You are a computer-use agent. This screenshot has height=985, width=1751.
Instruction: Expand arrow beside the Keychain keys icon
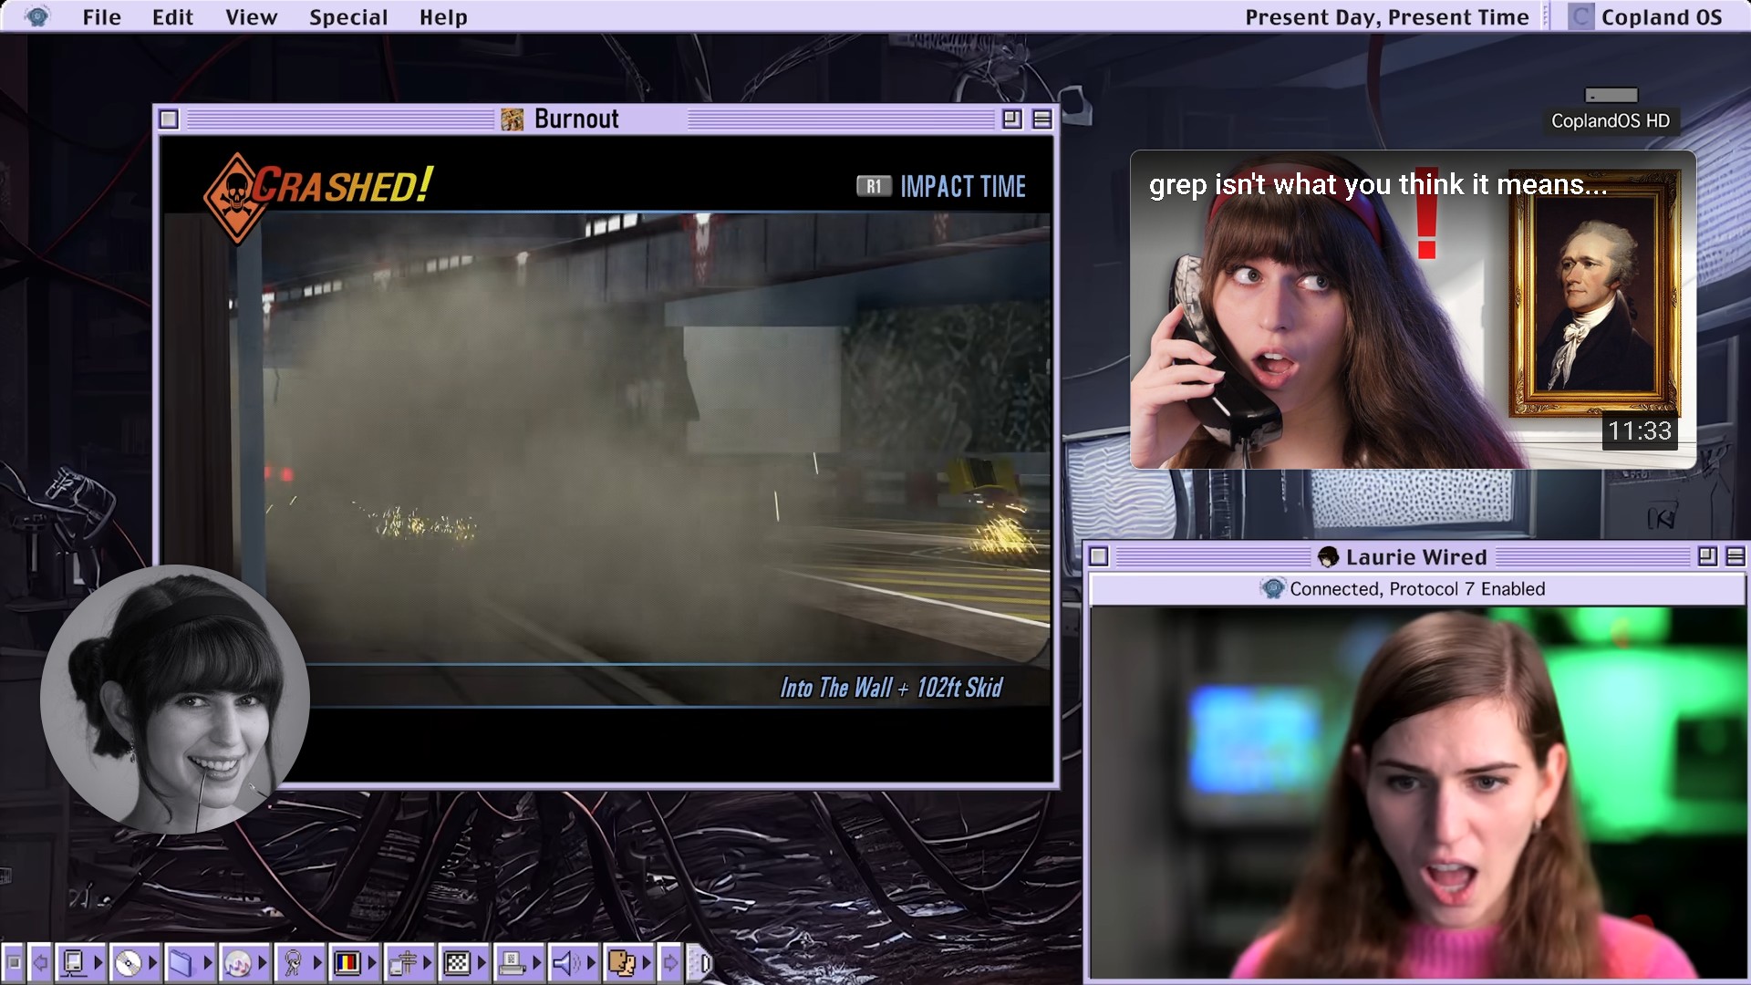point(317,962)
